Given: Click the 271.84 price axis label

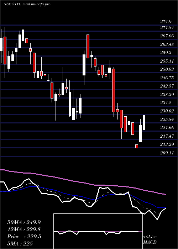Looking at the screenshot, I should tap(167, 28).
